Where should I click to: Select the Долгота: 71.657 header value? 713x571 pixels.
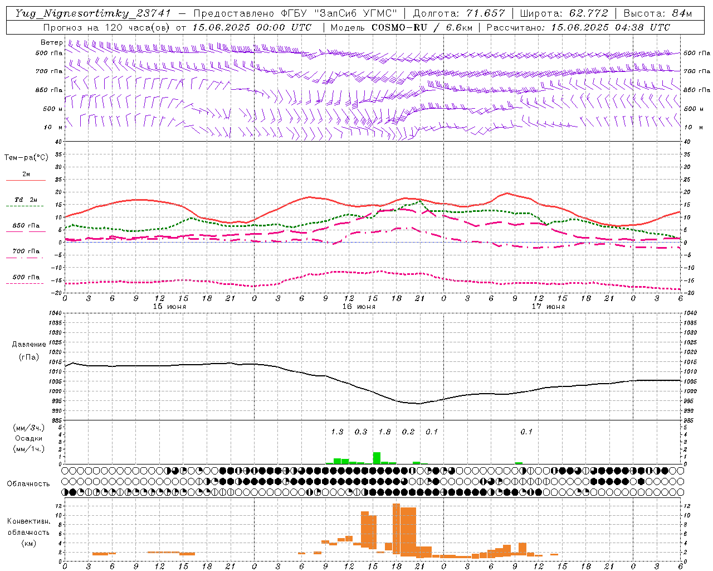[459, 13]
